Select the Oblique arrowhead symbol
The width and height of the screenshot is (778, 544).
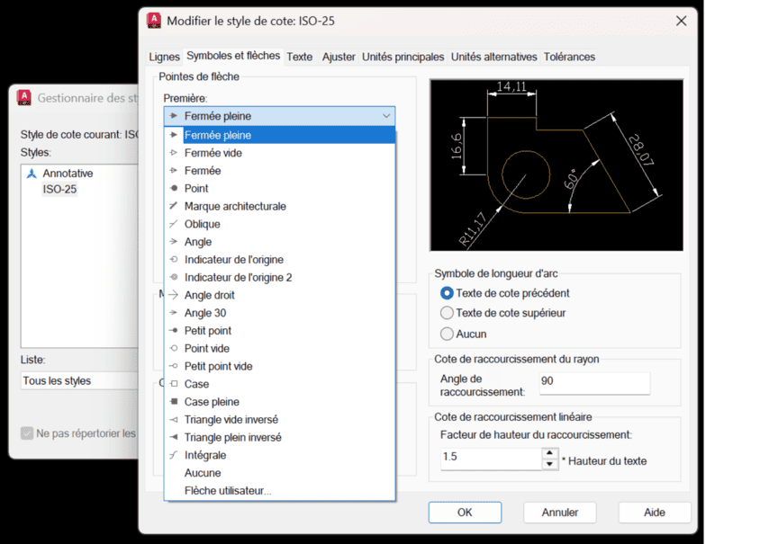coord(175,224)
